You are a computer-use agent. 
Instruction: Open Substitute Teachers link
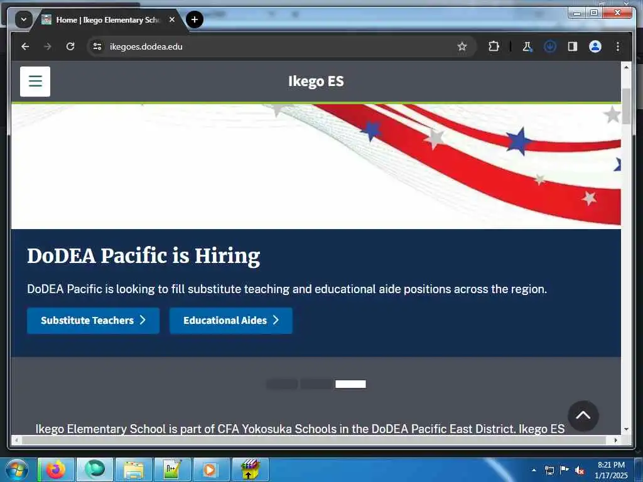tap(93, 321)
